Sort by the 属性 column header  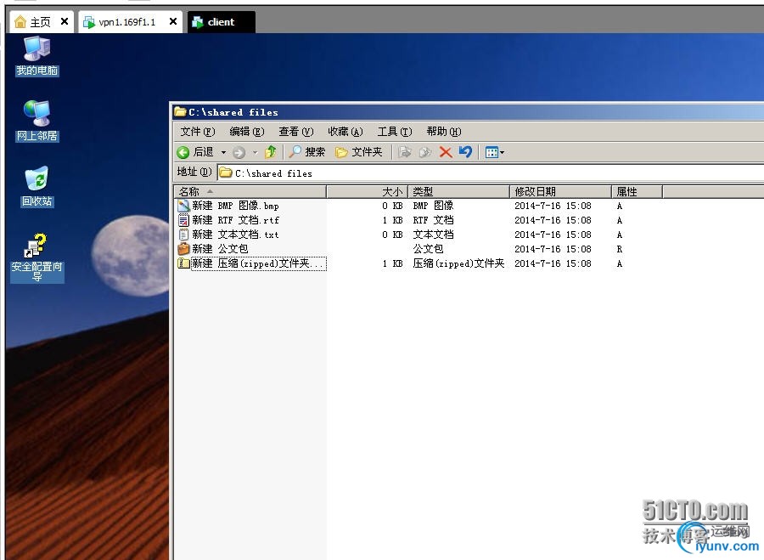coord(638,192)
